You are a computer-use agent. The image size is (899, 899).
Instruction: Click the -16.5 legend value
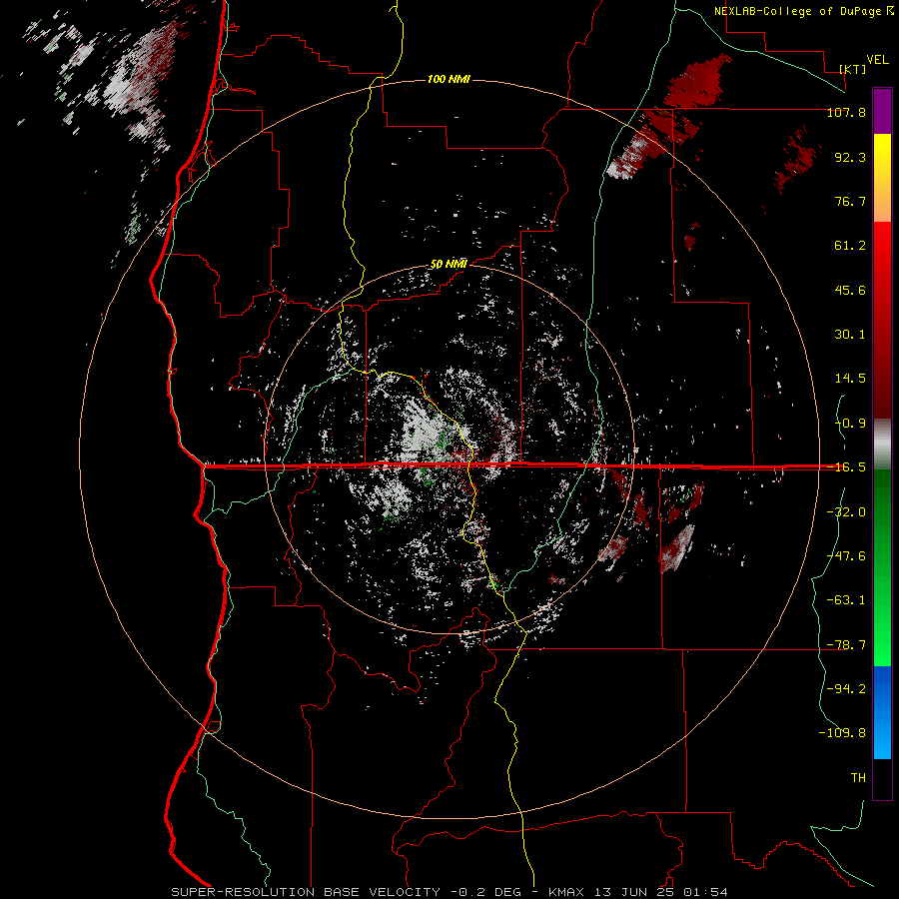[846, 467]
